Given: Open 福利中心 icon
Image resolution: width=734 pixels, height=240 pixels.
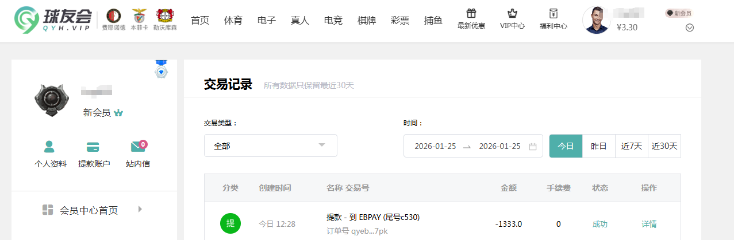Looking at the screenshot, I should (x=554, y=13).
